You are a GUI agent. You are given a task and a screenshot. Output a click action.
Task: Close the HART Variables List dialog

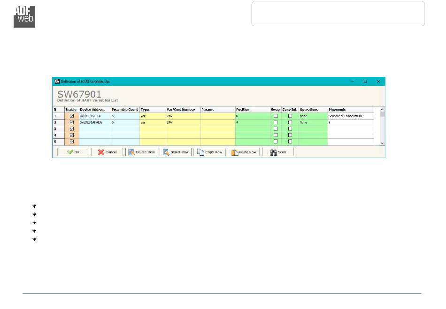click(x=378, y=82)
